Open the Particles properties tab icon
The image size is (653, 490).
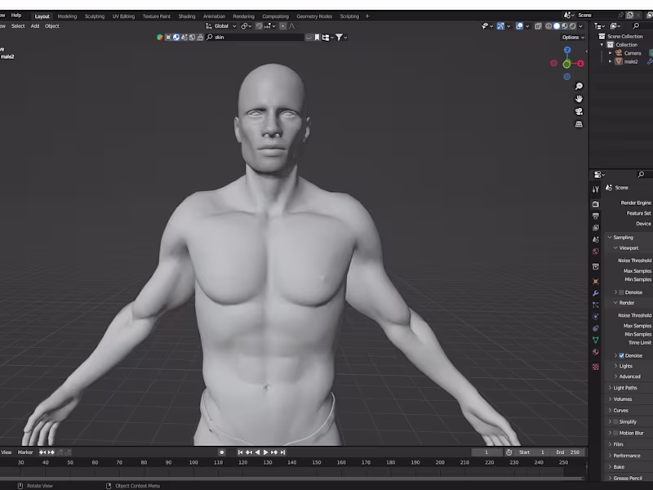(596, 305)
